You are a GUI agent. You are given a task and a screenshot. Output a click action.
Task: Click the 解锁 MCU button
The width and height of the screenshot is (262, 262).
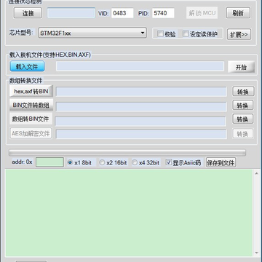pos(202,13)
